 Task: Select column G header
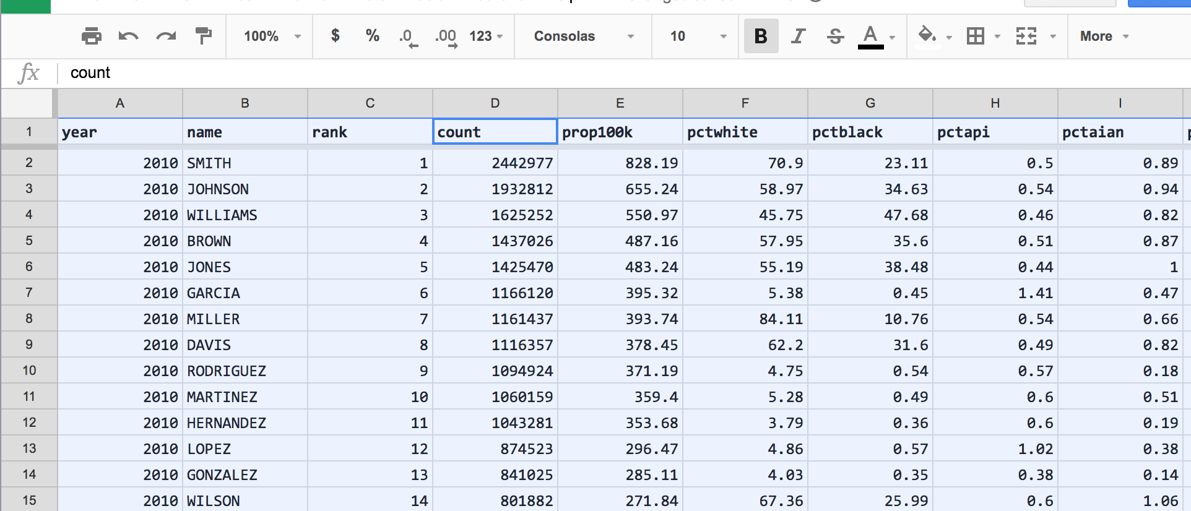tap(870, 103)
